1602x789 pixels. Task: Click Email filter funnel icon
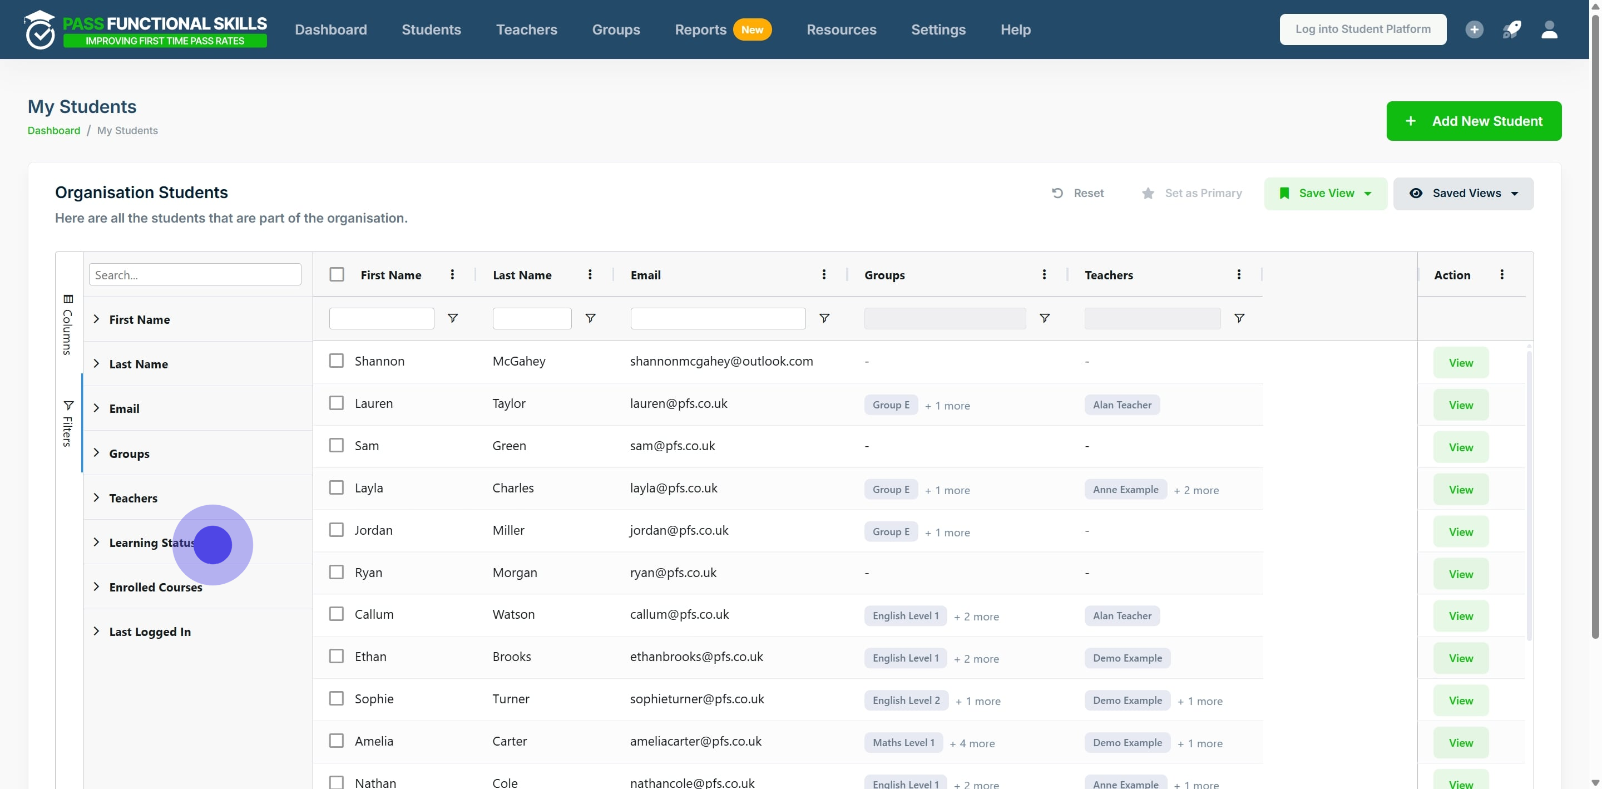point(824,318)
